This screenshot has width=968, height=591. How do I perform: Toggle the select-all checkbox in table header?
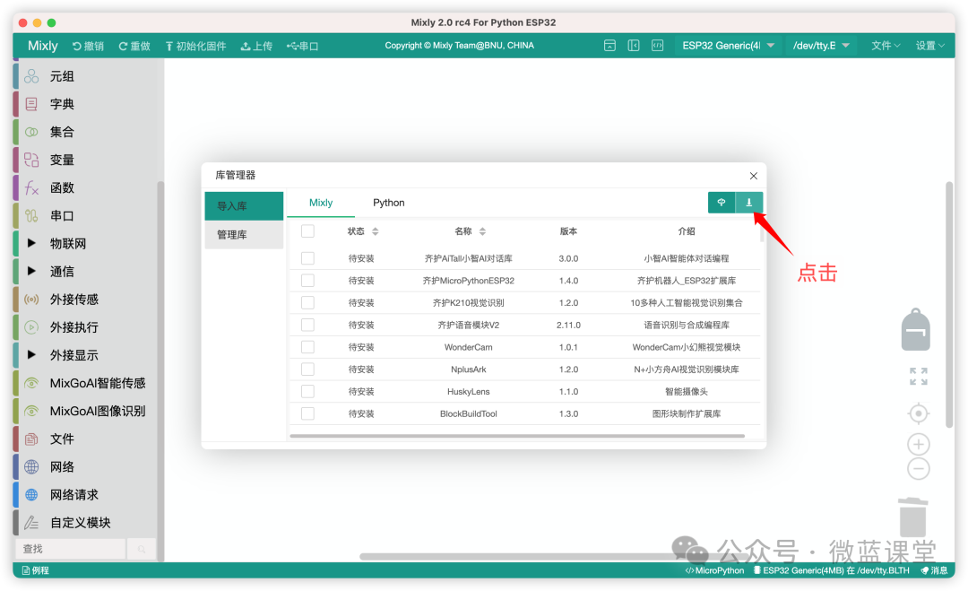click(x=307, y=231)
